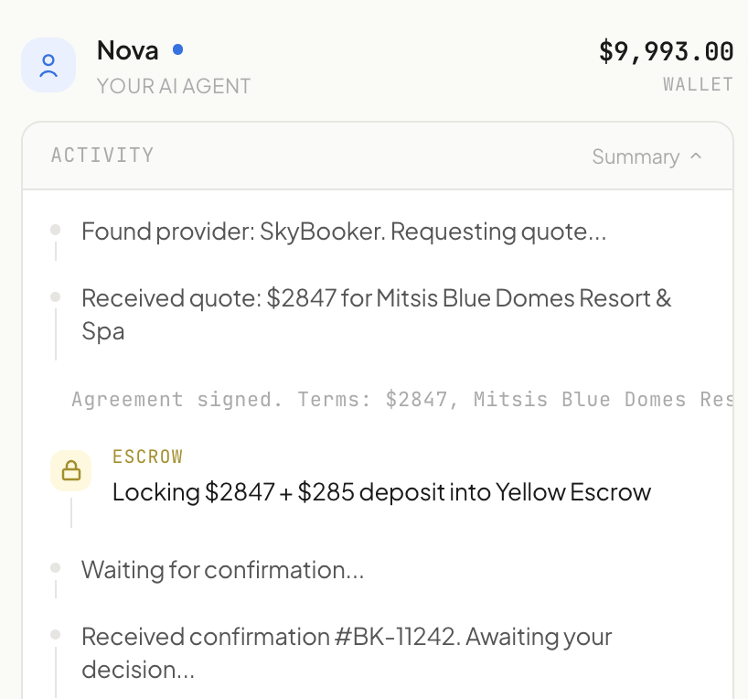Screen dimensions: 748x699
Task: Click the timeline dot beside SkyBooker entry
Action: point(56,230)
